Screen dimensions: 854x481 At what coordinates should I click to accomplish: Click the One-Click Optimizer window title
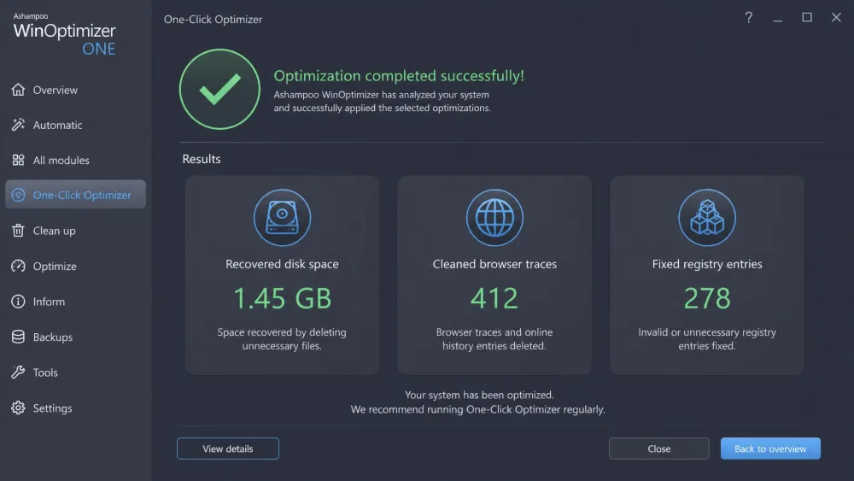coord(213,19)
